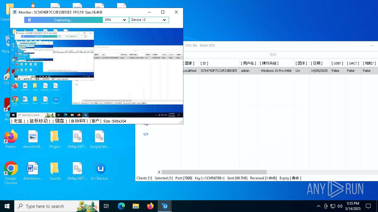
Task: Select the SimpleObf file icon
Action: click(x=99, y=139)
